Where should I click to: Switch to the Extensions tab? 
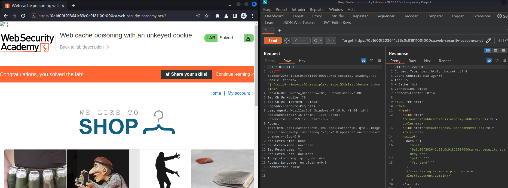481,16
